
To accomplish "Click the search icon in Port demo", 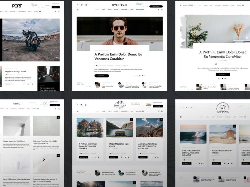I will tap(59, 12).
